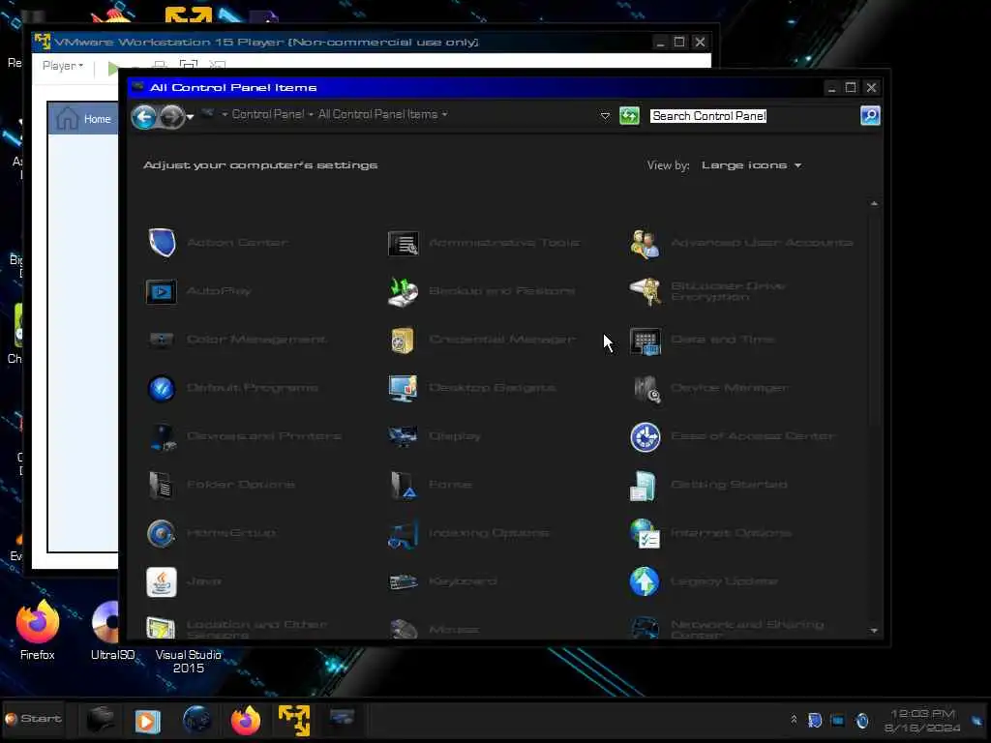The width and height of the screenshot is (991, 743).
Task: Open the UltraISO desktop shortcut
Action: coord(112,630)
